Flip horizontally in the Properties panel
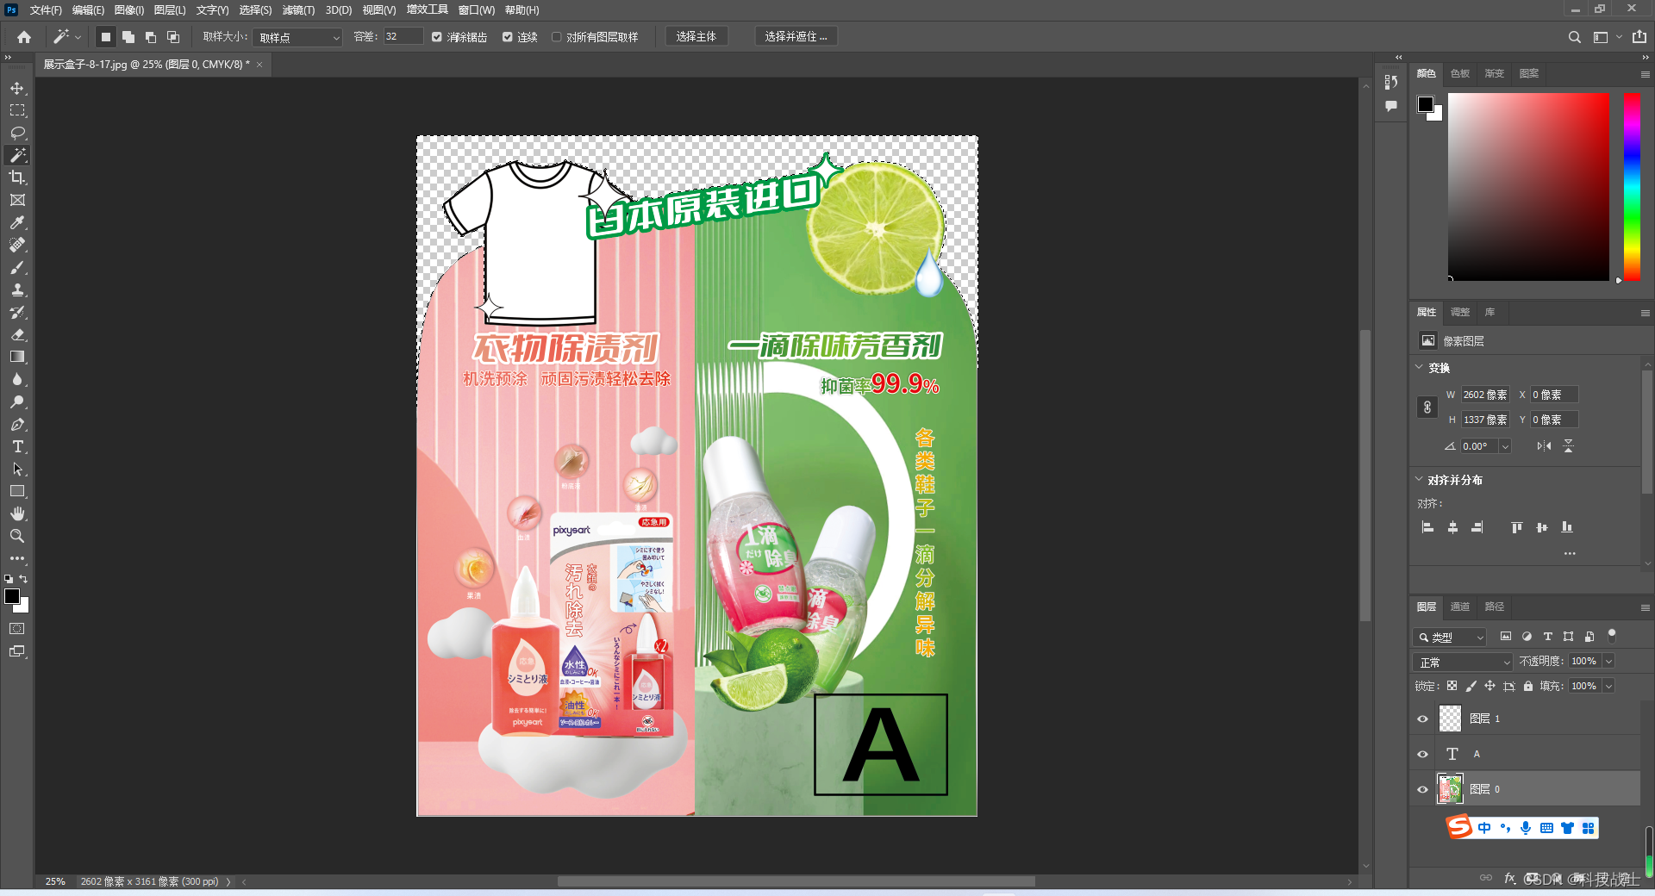The height and width of the screenshot is (896, 1655). [x=1544, y=446]
